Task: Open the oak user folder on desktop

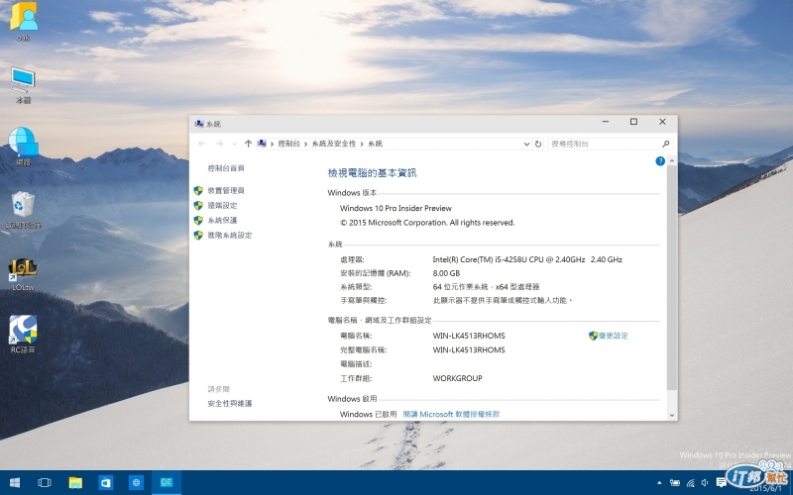Action: pyautogui.click(x=23, y=21)
